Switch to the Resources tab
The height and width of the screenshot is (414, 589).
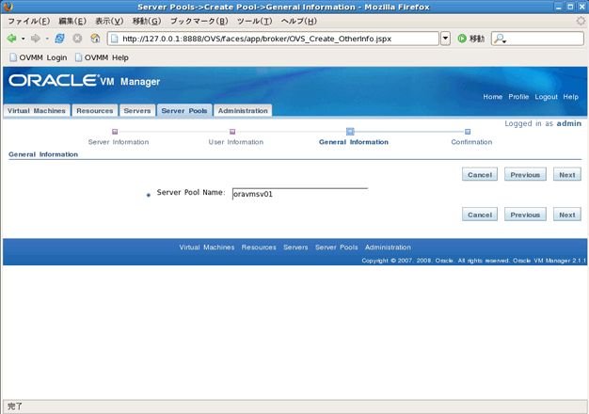pos(95,111)
